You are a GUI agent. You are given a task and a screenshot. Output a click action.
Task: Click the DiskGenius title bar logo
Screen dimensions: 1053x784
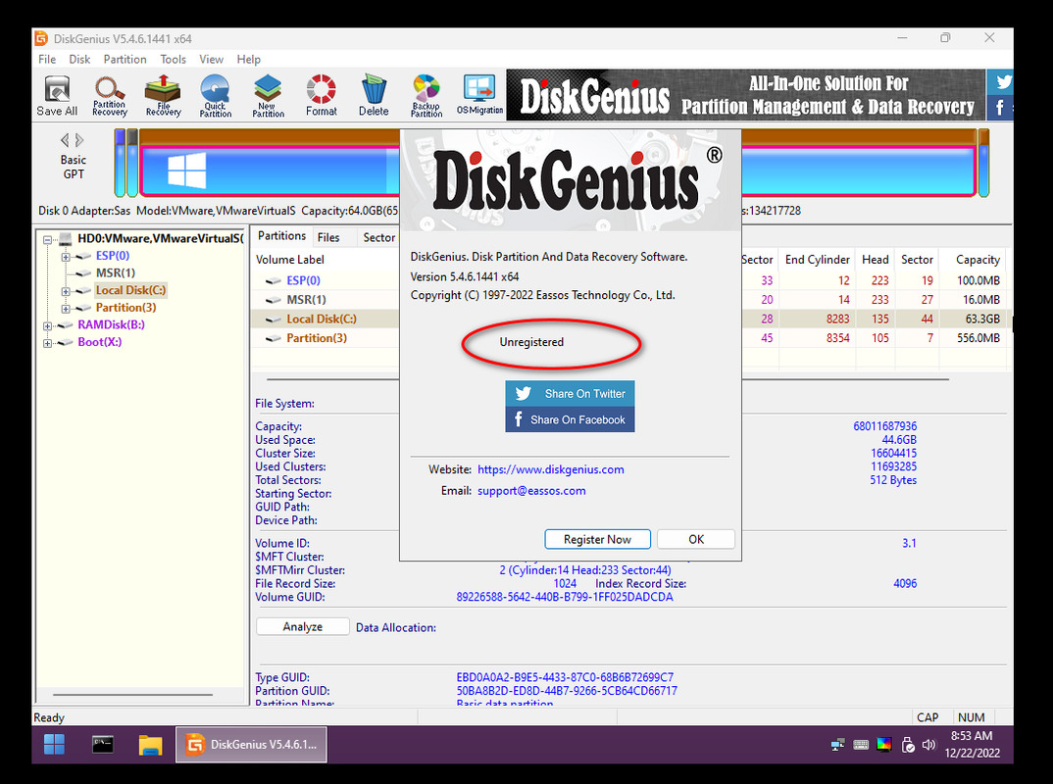[x=41, y=38]
